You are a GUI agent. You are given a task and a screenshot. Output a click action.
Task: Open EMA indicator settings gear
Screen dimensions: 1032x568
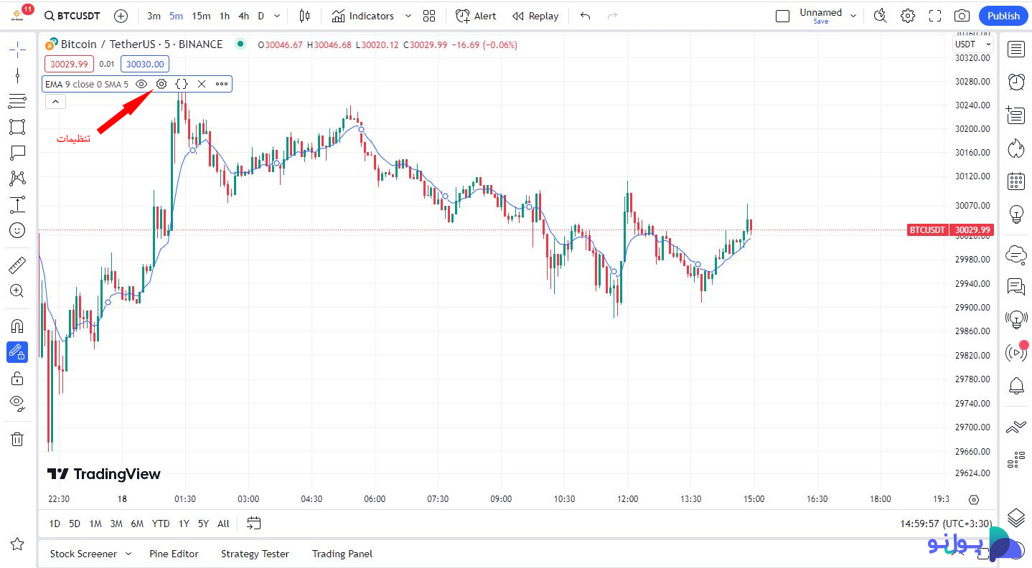[x=161, y=84]
